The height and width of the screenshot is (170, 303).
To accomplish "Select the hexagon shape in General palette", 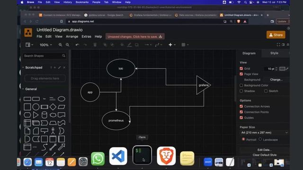I will tap(27, 115).
